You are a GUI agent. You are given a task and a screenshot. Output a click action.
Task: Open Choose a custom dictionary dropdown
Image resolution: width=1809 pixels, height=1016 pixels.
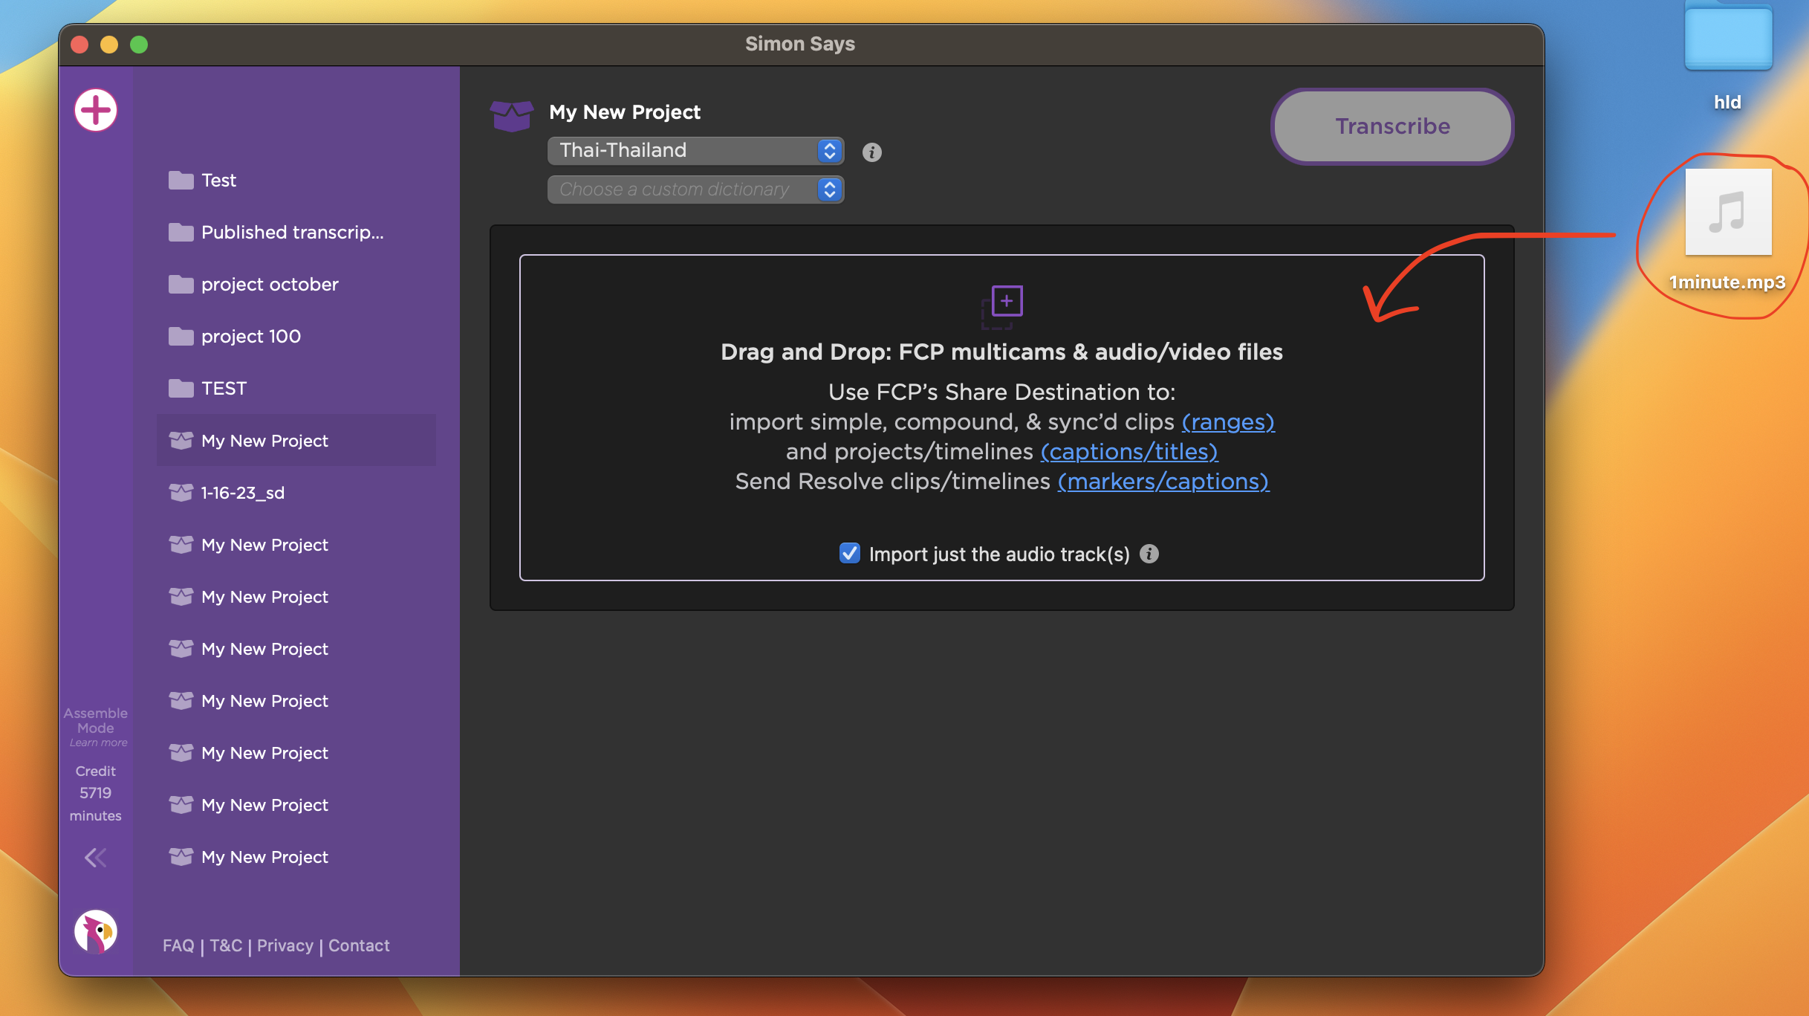(x=695, y=190)
